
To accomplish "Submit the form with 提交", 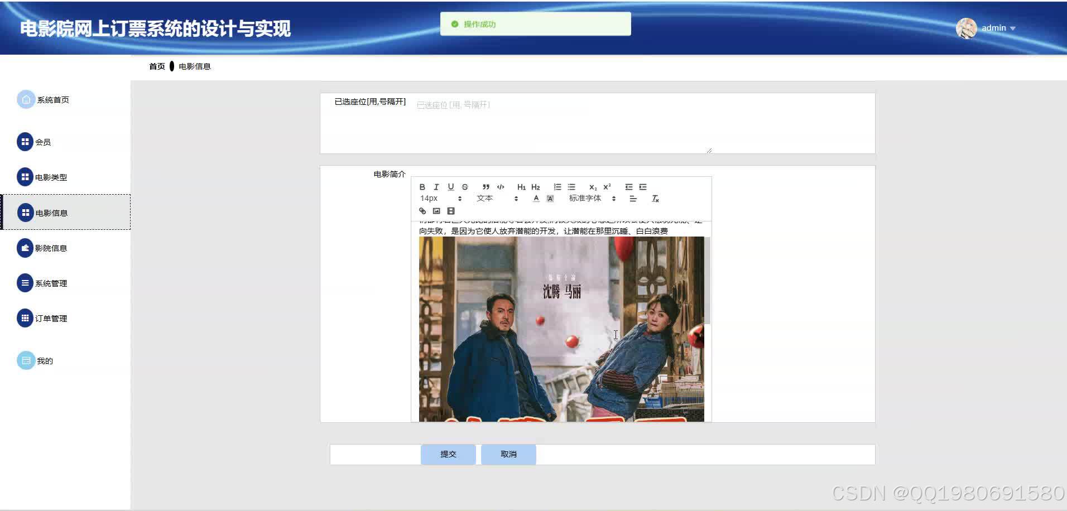I will [448, 454].
